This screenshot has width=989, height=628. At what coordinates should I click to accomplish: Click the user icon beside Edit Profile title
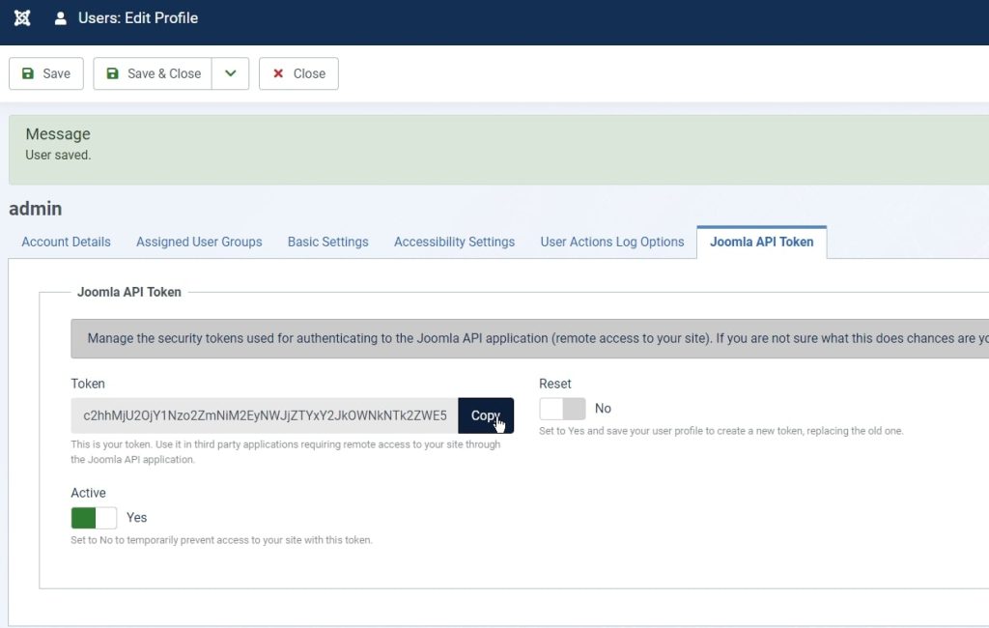point(61,18)
